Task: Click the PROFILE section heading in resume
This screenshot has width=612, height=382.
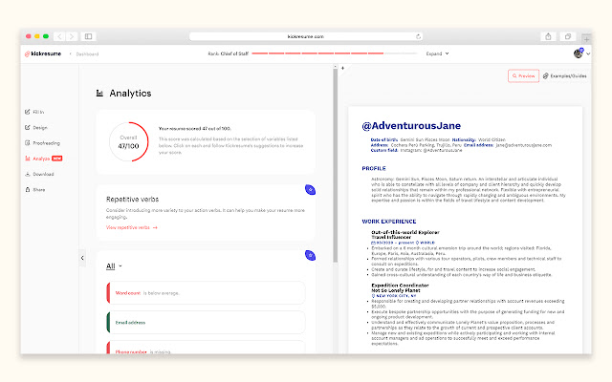Action: (x=374, y=168)
